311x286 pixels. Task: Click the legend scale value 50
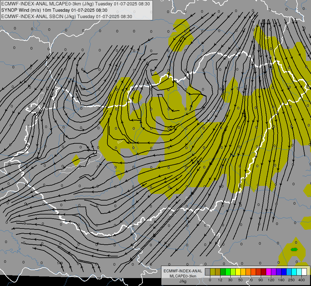[x=240, y=280]
